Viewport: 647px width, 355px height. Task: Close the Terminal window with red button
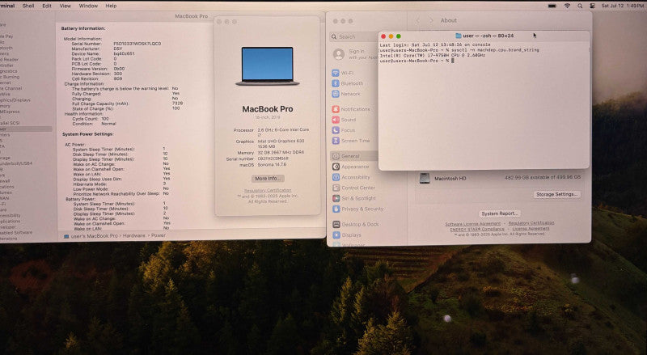(x=383, y=36)
